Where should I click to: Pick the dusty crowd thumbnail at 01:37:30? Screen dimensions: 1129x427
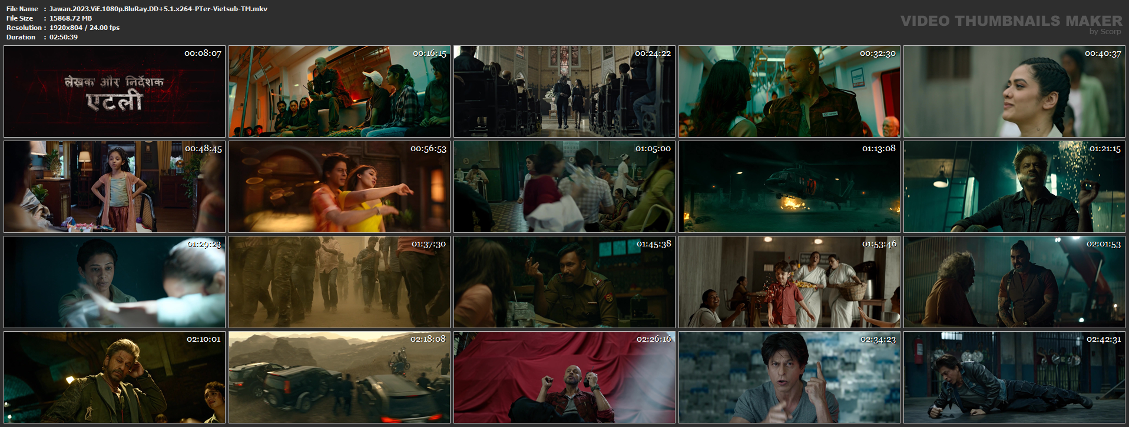pyautogui.click(x=340, y=282)
